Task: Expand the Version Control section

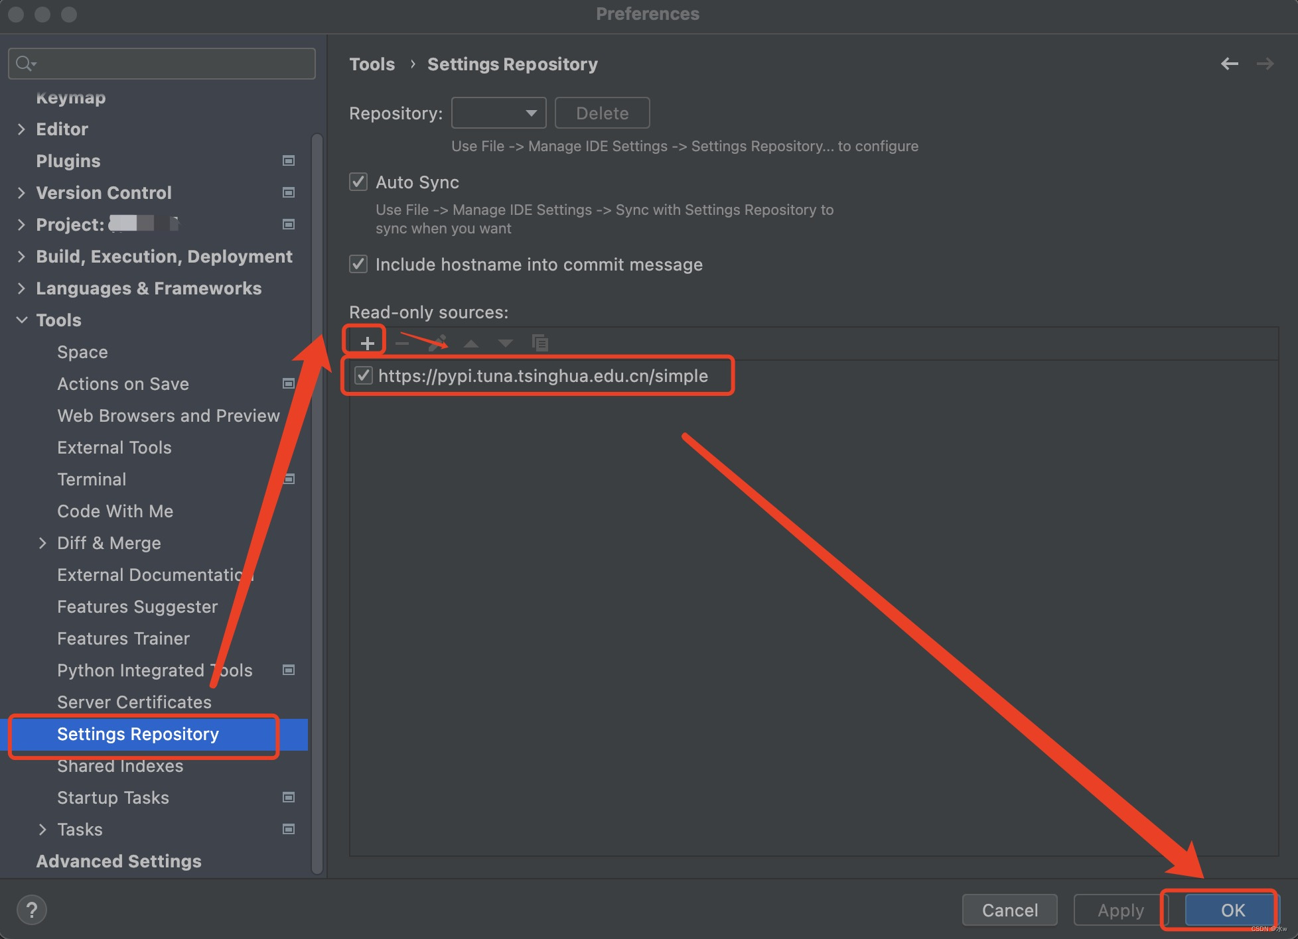Action: click(21, 192)
